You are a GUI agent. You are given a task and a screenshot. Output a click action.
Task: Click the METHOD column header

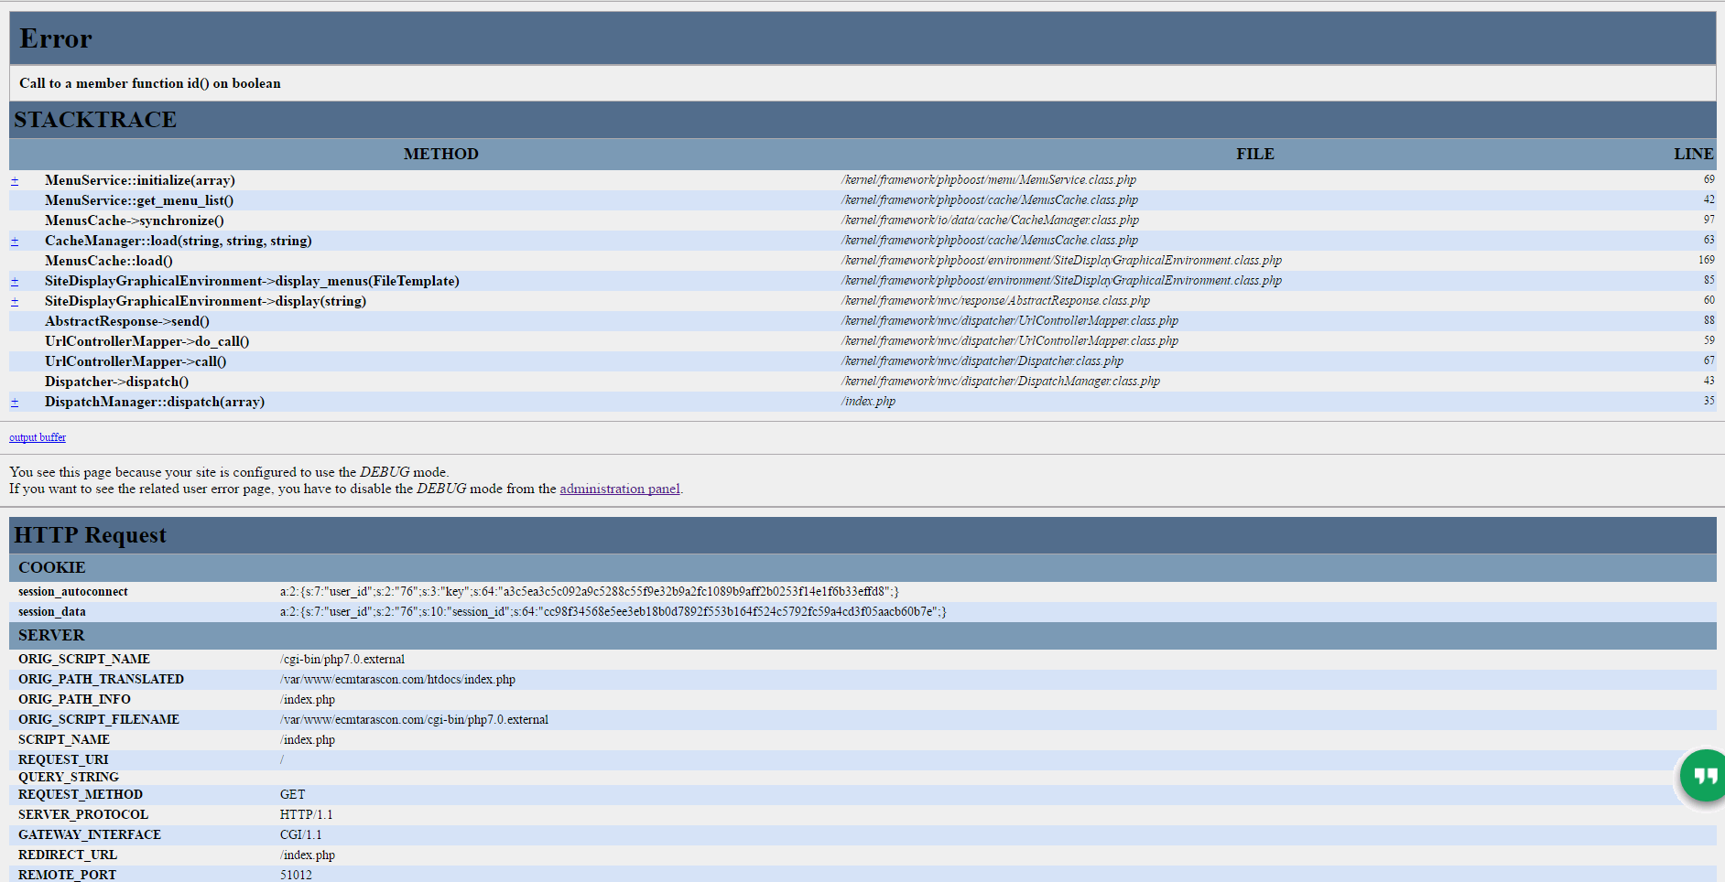(440, 154)
